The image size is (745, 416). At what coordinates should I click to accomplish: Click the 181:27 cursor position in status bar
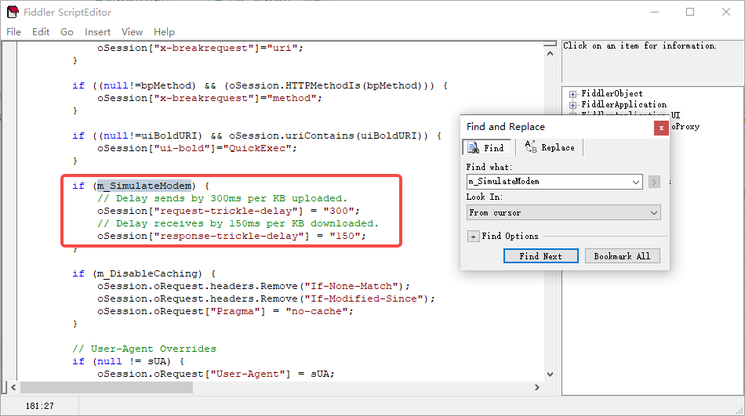[40, 406]
